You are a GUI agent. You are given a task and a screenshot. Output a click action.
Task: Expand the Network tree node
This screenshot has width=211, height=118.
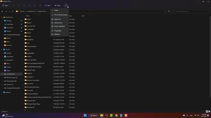[2, 92]
